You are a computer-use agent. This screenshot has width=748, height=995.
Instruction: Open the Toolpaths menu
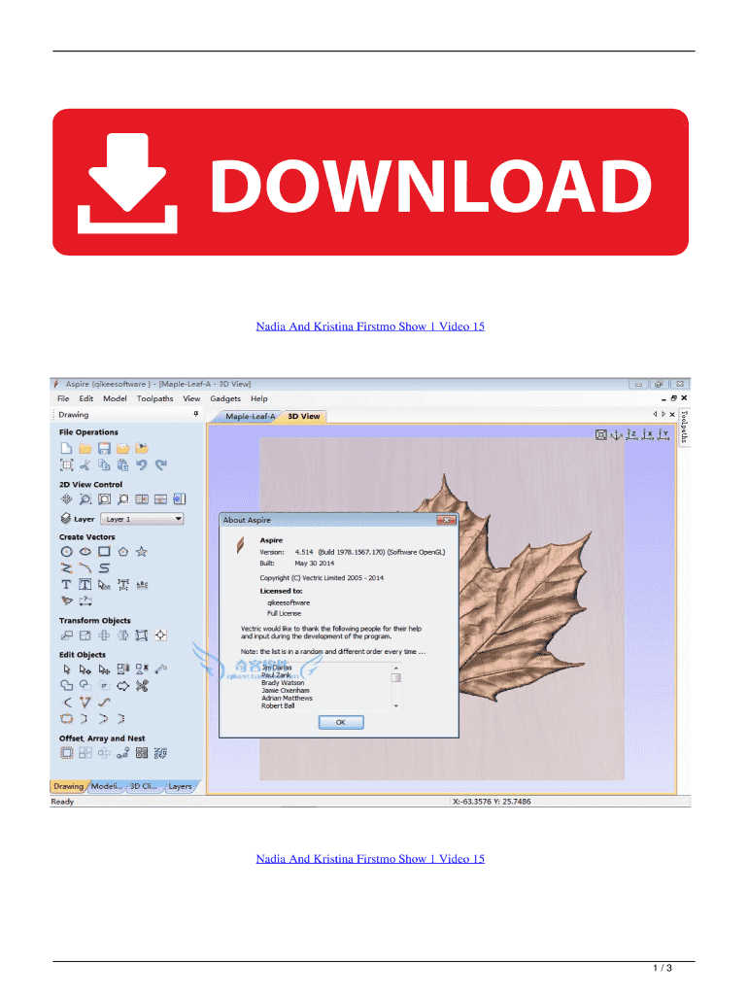[x=154, y=398]
